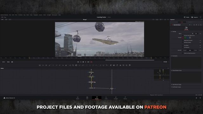
Task: Add a Renderer3D node from toolbar
Action: (x=130, y=65)
